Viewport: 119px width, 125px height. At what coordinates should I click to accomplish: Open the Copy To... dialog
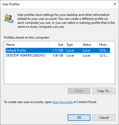[x=104, y=91]
